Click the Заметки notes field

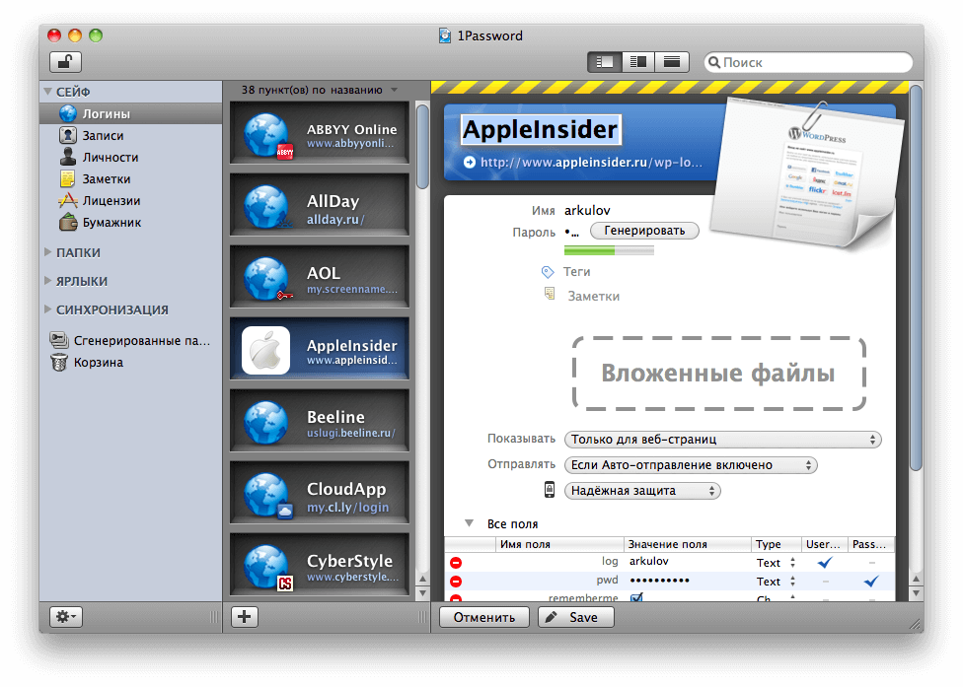(593, 297)
